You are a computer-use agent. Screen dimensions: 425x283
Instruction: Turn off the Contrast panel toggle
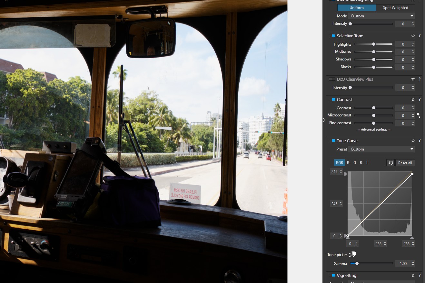coord(332,99)
